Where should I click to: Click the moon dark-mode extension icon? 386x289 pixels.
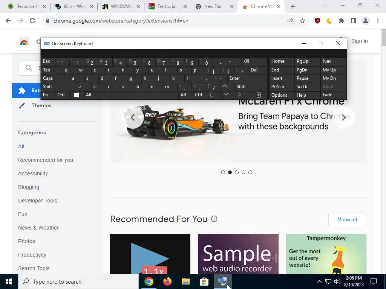[x=329, y=21]
